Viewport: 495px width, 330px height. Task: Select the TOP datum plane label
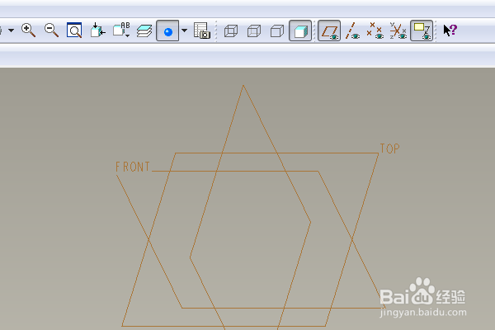[x=390, y=148]
